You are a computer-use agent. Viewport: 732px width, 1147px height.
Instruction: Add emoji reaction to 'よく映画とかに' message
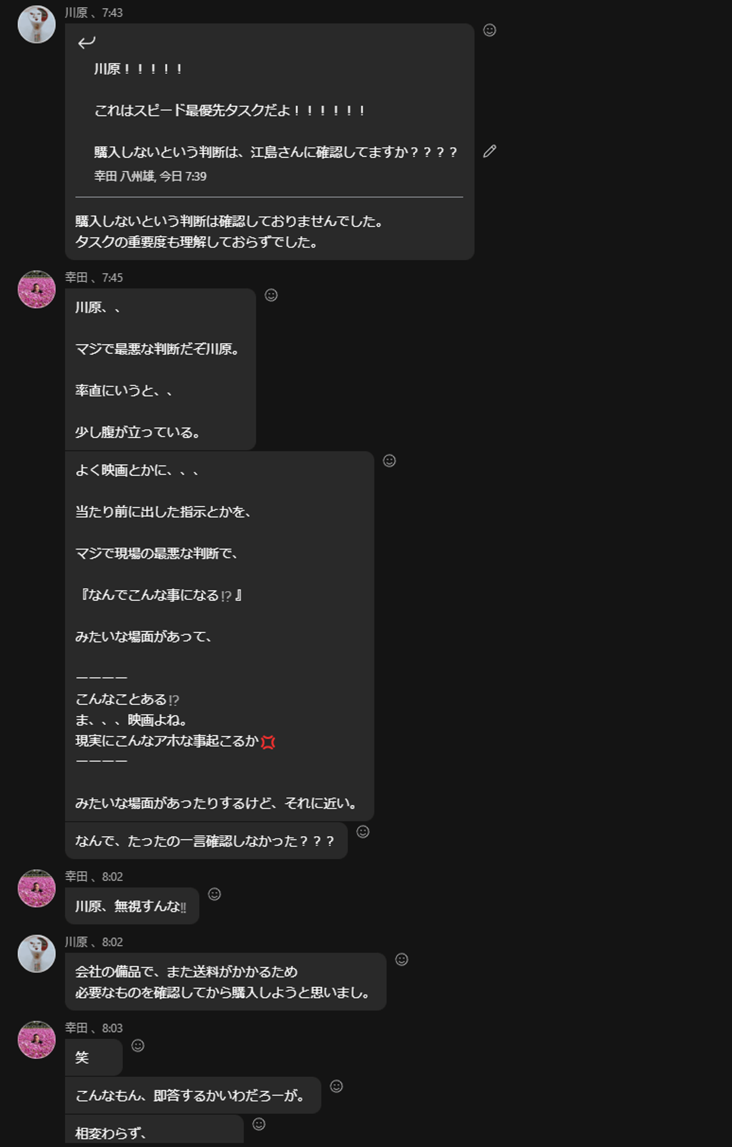389,461
